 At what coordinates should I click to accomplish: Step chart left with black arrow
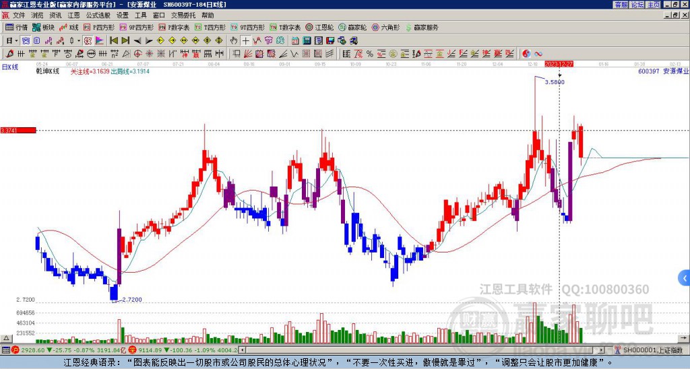pos(137,41)
